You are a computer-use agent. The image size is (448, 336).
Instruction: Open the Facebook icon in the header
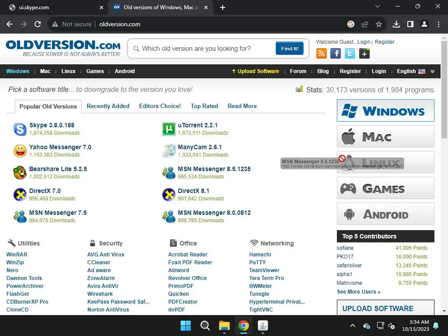pos(336,53)
